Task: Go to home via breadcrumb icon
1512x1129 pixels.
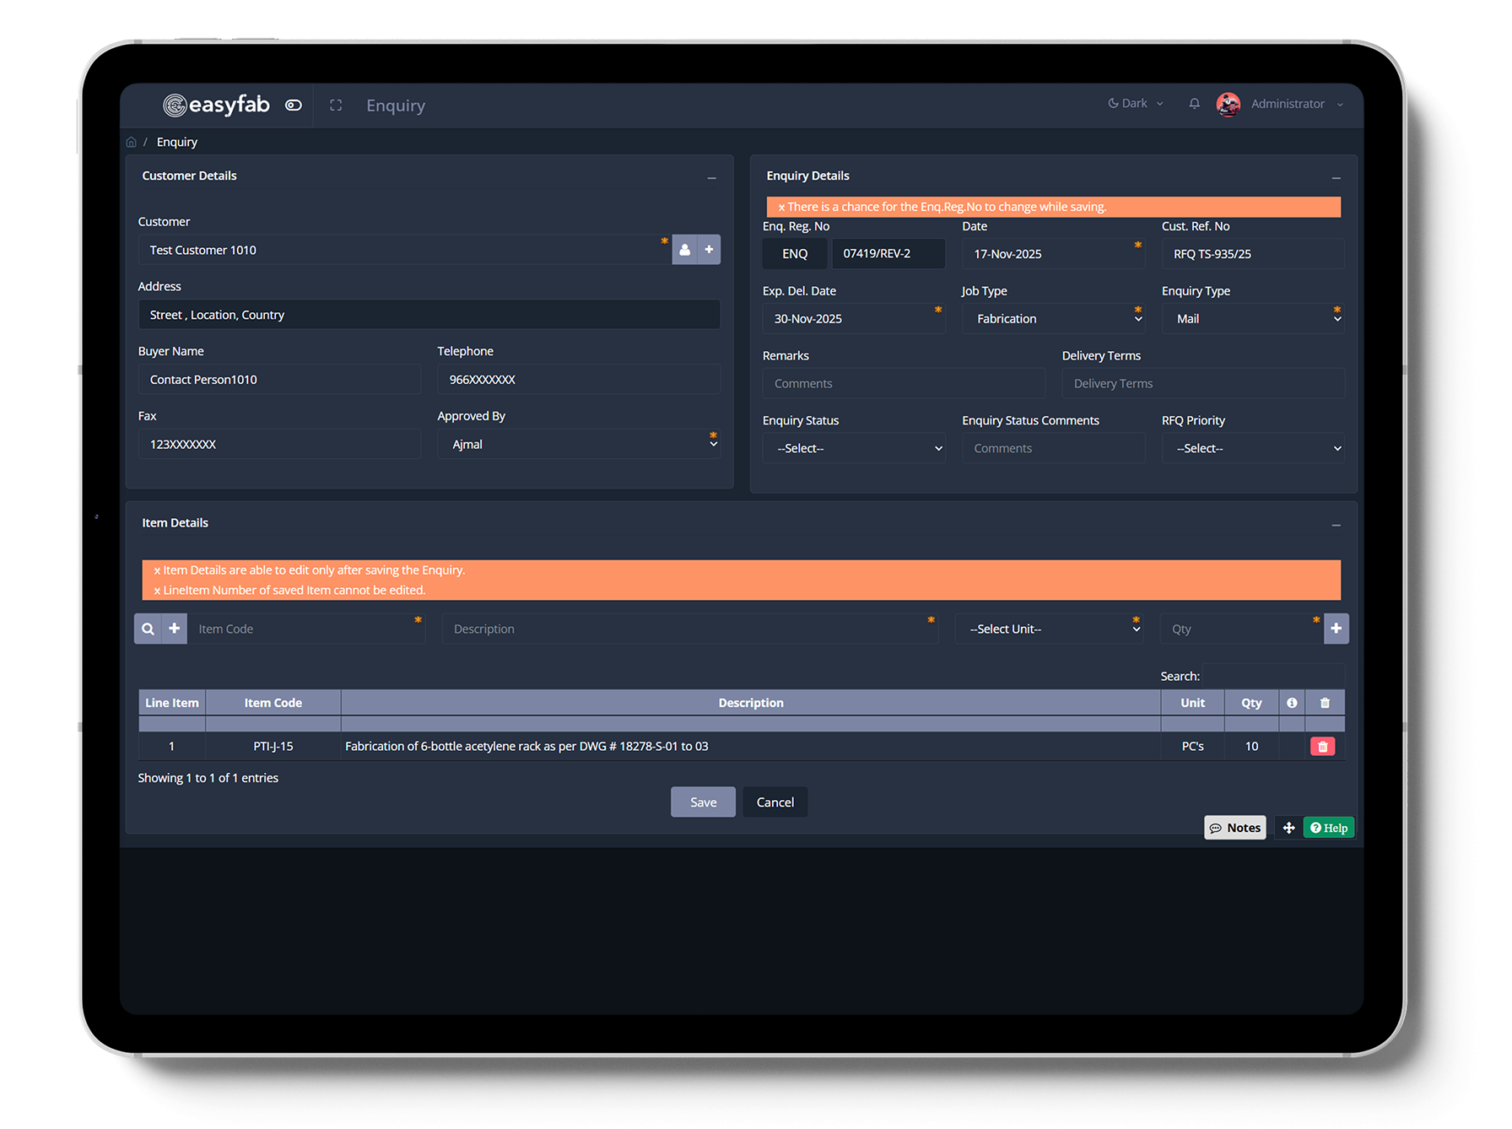Action: tap(131, 142)
